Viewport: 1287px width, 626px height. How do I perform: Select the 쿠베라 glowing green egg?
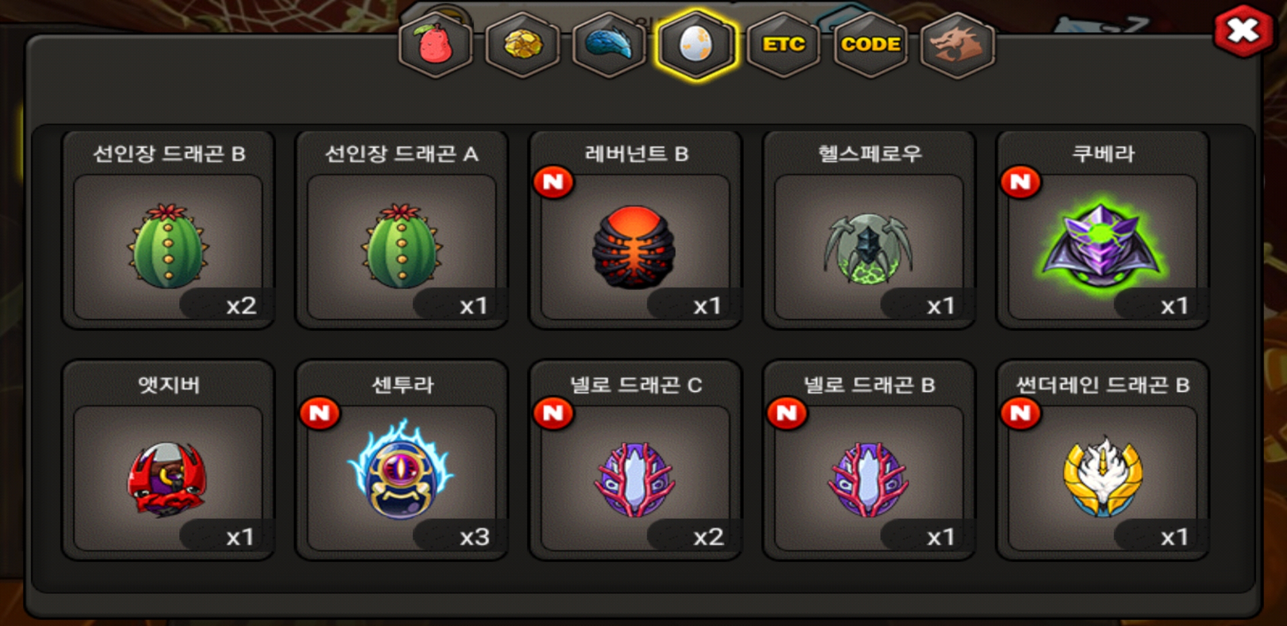pyautogui.click(x=1103, y=230)
